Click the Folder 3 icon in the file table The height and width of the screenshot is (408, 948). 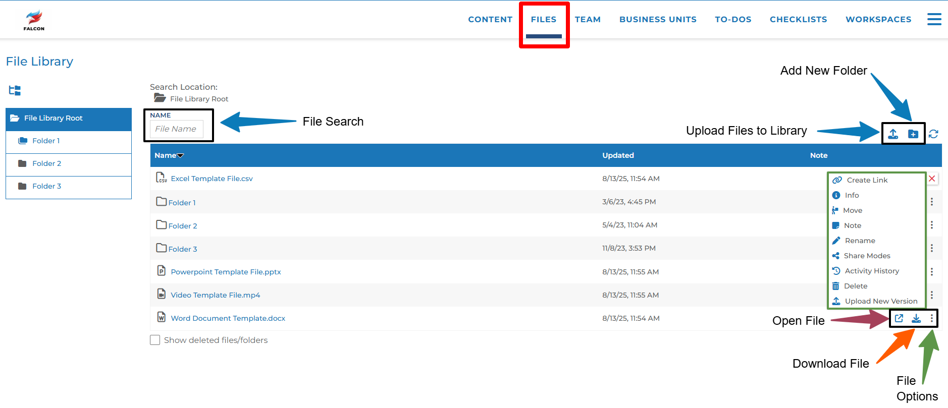[x=162, y=248]
